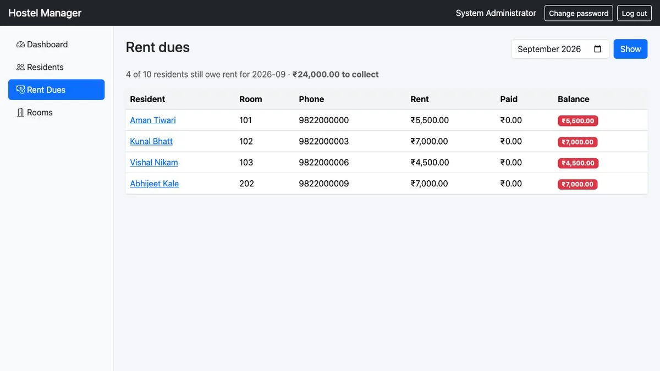Open the calendar picker icon in month field
Viewport: 660px width, 371px height.
(x=598, y=49)
